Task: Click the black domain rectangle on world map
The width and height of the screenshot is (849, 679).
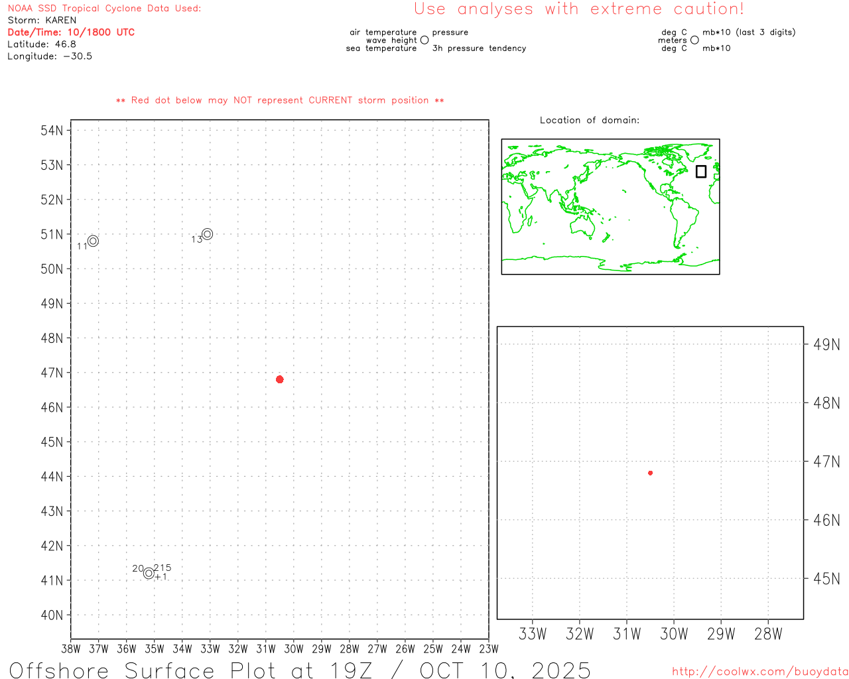Action: [701, 171]
